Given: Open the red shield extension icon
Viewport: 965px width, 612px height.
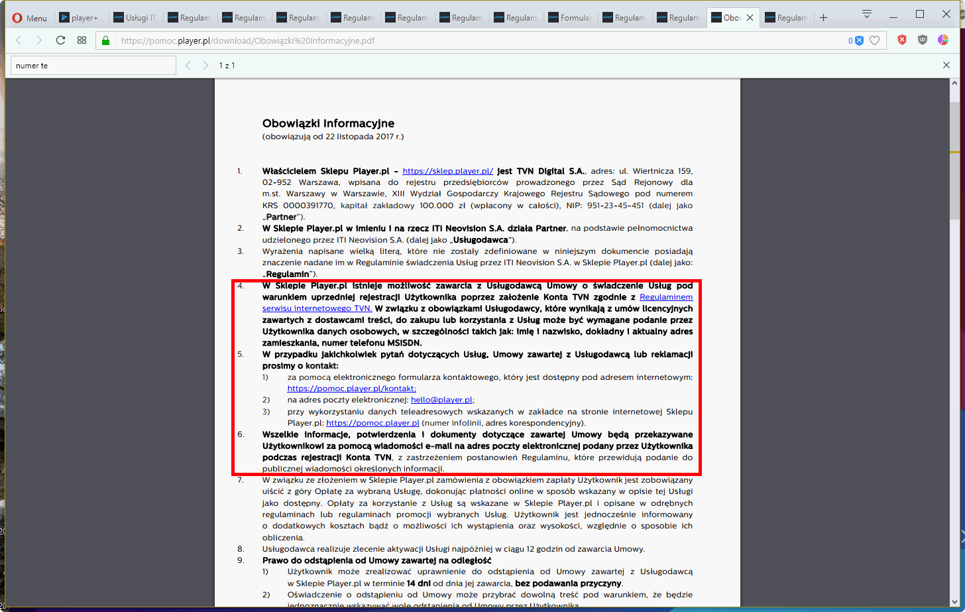Looking at the screenshot, I should point(902,40).
